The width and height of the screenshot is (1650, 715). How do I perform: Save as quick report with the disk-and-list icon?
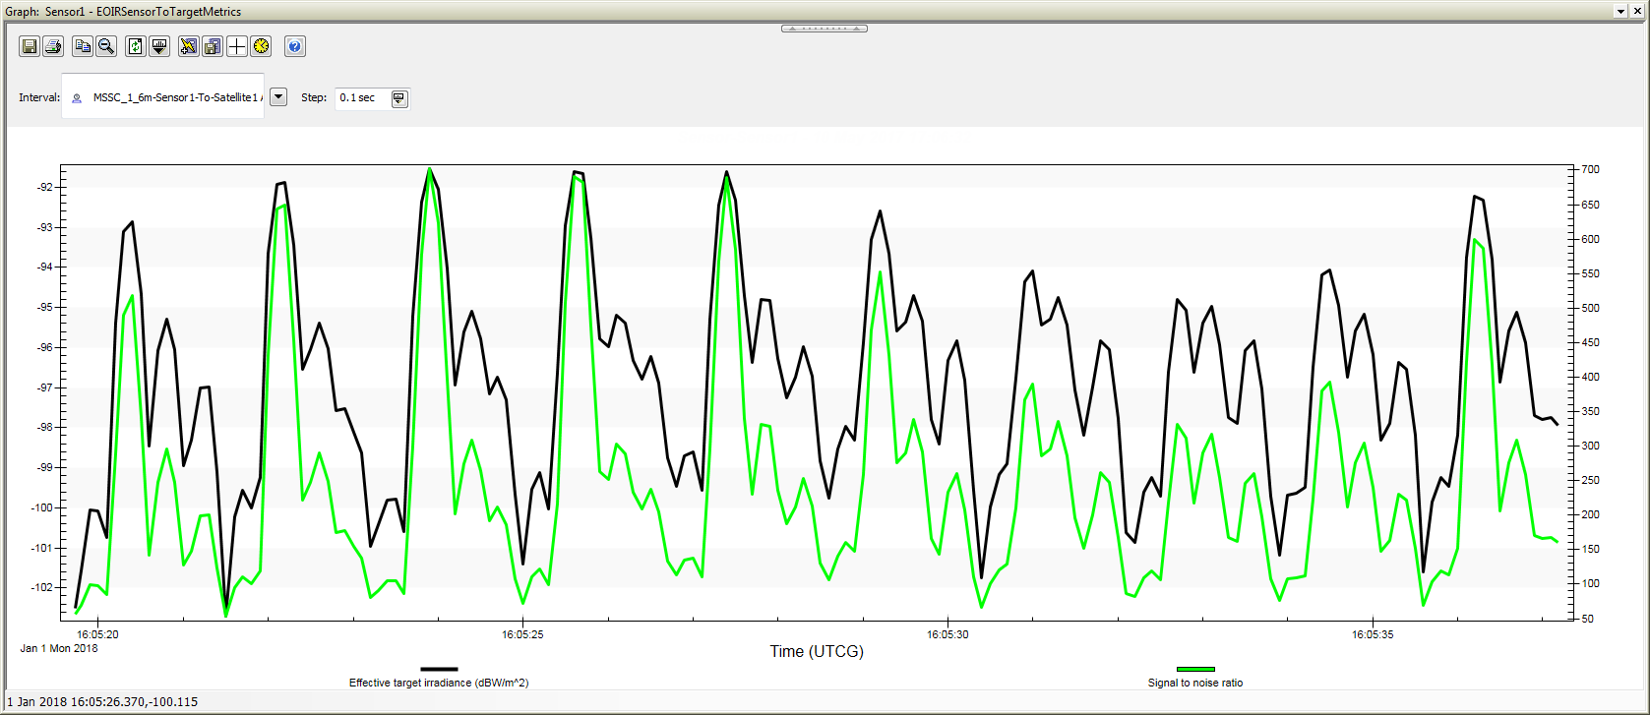[213, 46]
